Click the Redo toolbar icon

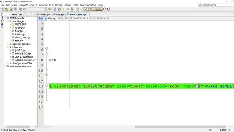pyautogui.click(x=24, y=9)
